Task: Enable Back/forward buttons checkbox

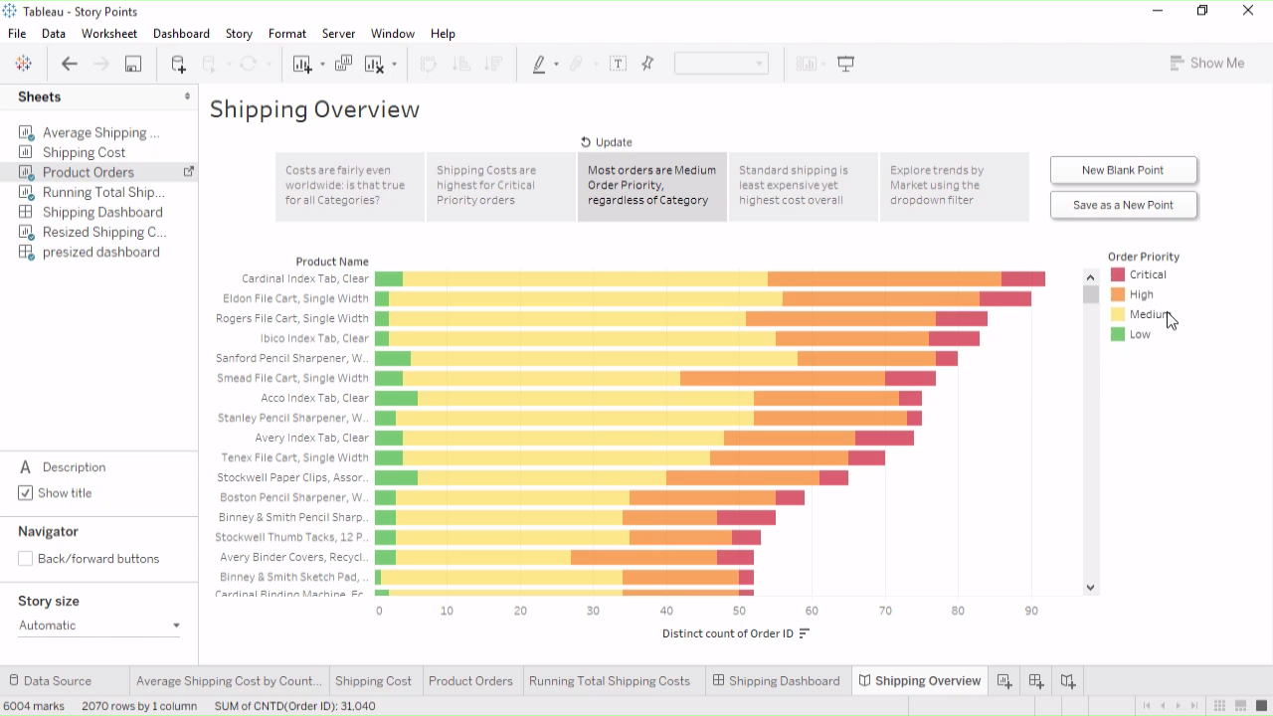Action: pyautogui.click(x=26, y=559)
